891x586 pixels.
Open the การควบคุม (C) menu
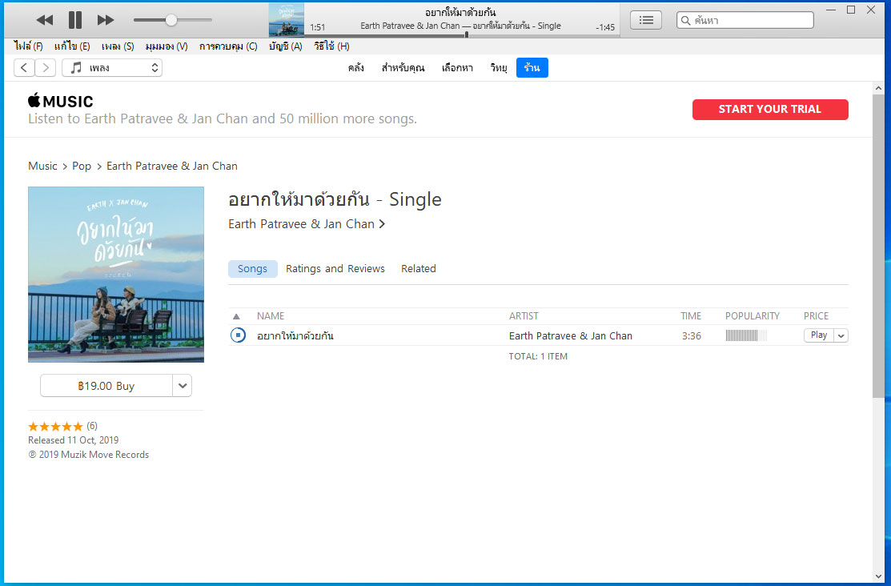pos(228,46)
